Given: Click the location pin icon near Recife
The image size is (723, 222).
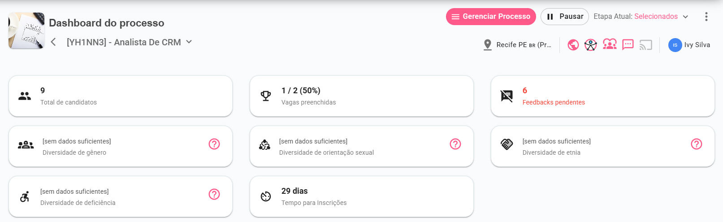Looking at the screenshot, I should click(488, 45).
